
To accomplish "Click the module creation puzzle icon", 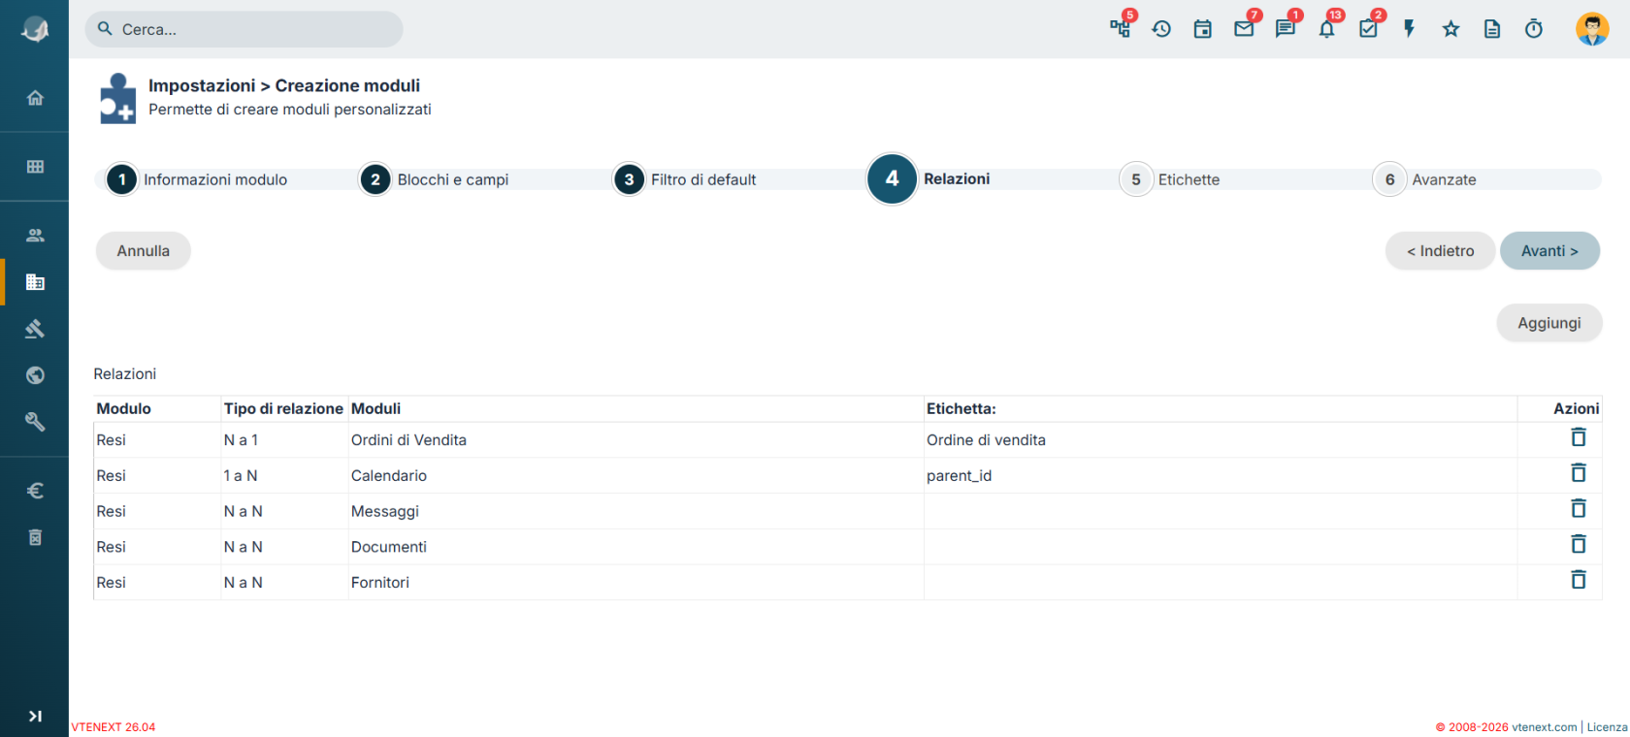I will [117, 98].
